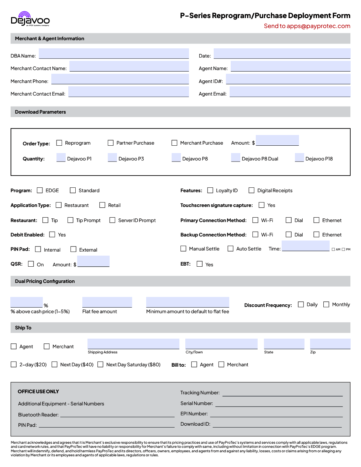361x467 pixels.
Task: Check the Reprogram order type box
Action: point(59,143)
